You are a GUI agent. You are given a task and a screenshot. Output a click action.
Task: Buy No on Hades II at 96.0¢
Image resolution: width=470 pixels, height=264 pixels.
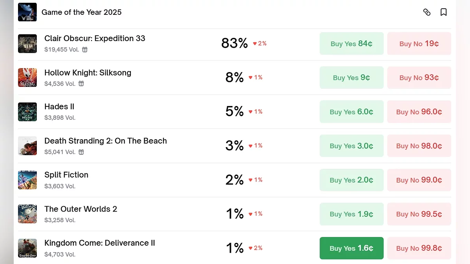[x=419, y=112]
